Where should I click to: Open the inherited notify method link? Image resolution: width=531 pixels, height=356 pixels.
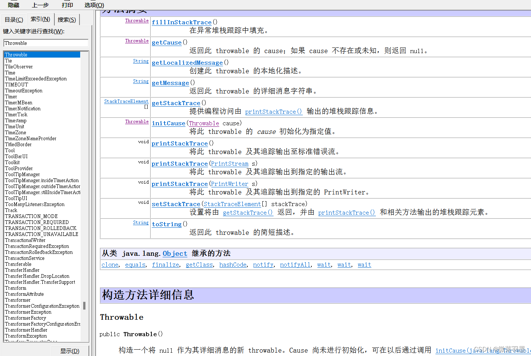263,265
